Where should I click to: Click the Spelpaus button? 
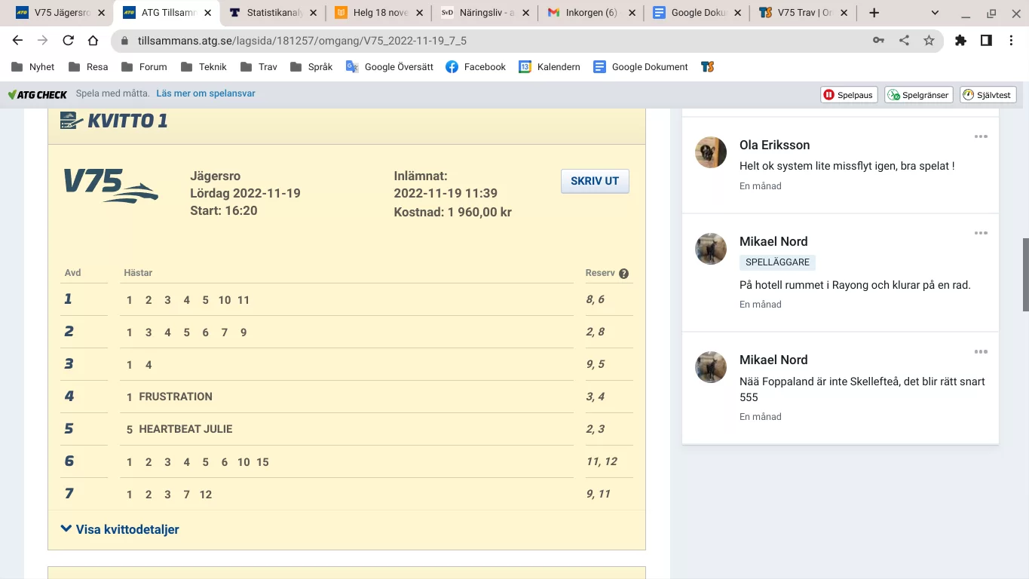point(849,95)
